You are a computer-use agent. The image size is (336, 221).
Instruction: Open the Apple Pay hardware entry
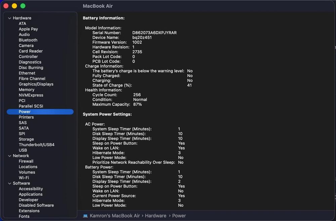pos(28,29)
